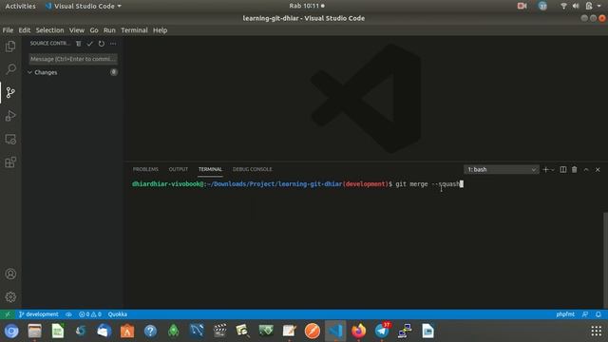Open the Manage gear icon
The height and width of the screenshot is (342, 608).
pos(10,297)
